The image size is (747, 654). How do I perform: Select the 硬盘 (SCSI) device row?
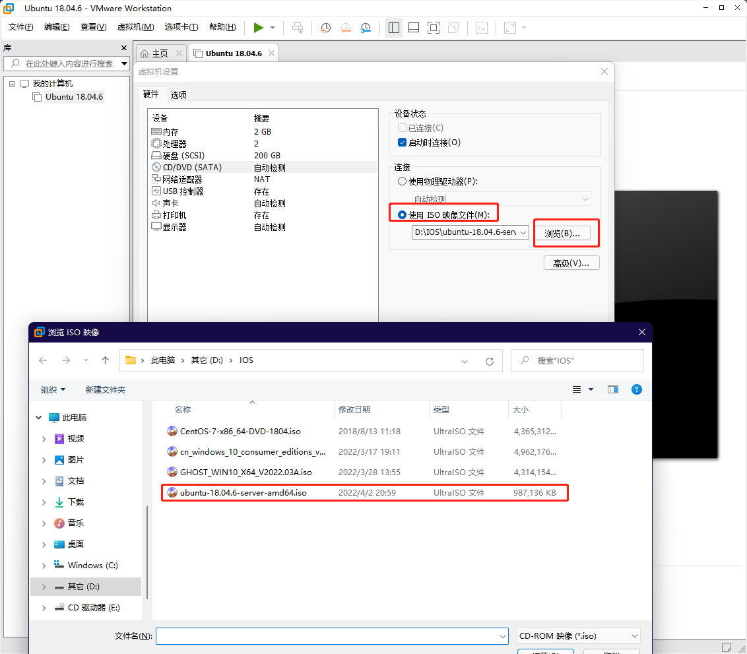(x=263, y=156)
